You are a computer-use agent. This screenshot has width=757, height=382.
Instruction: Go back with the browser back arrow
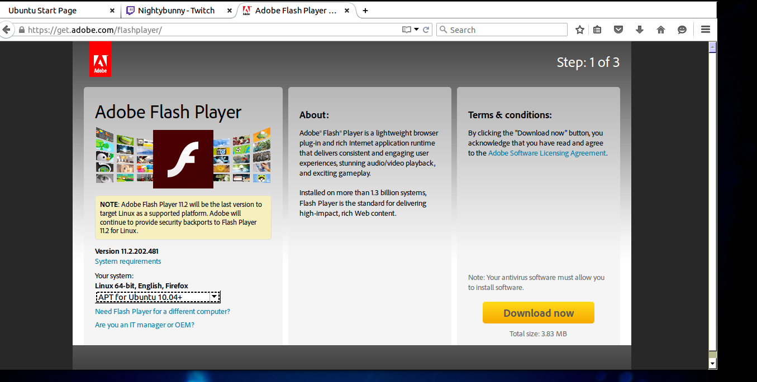tap(6, 30)
